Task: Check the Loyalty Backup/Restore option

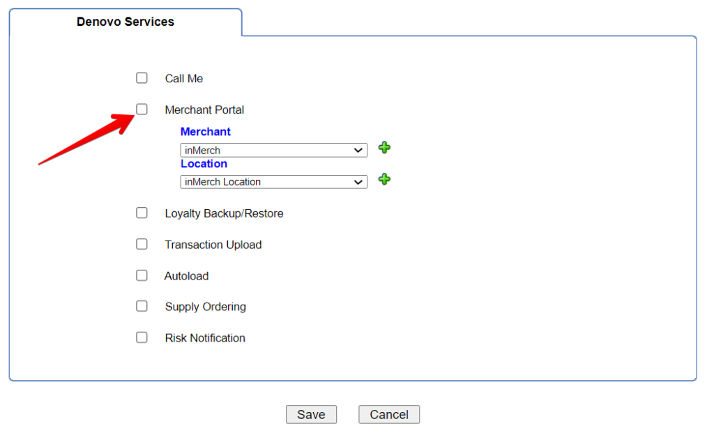Action: click(x=142, y=213)
